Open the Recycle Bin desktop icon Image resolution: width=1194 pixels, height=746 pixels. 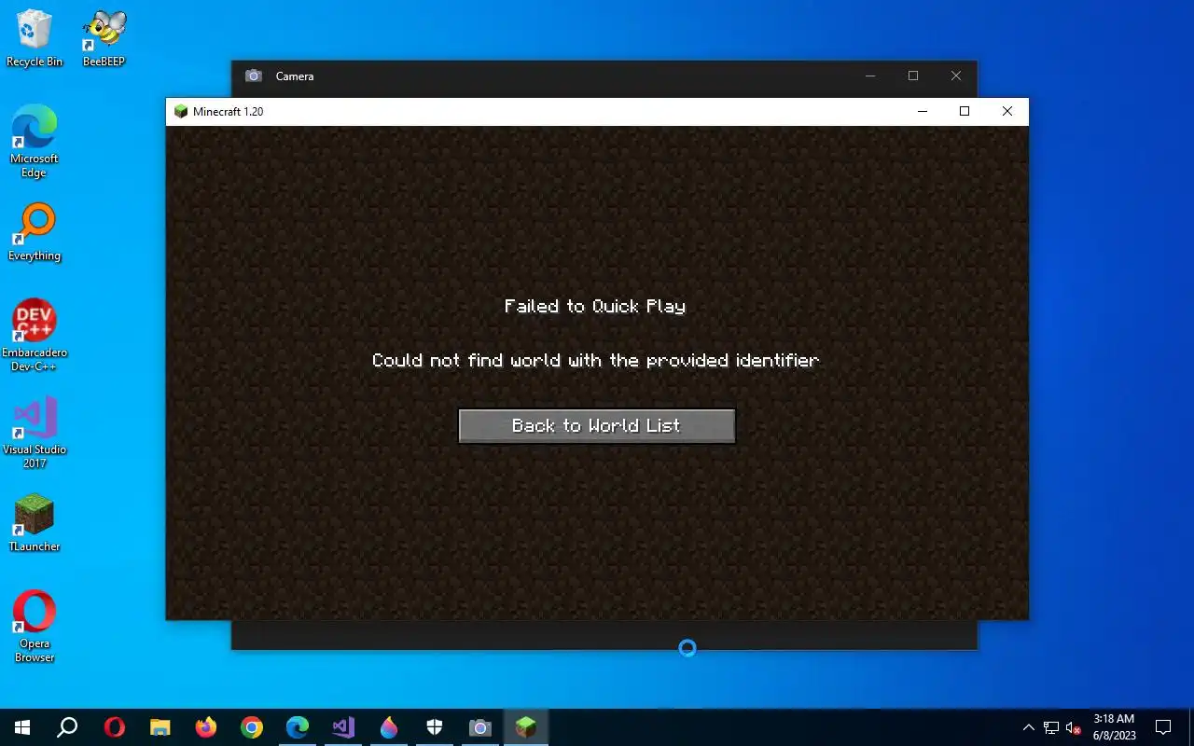[35, 38]
